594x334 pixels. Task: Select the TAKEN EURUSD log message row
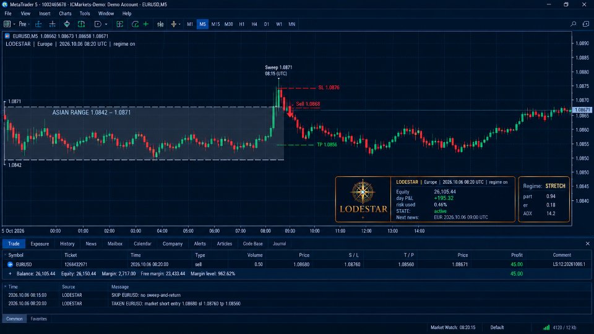[x=296, y=303]
